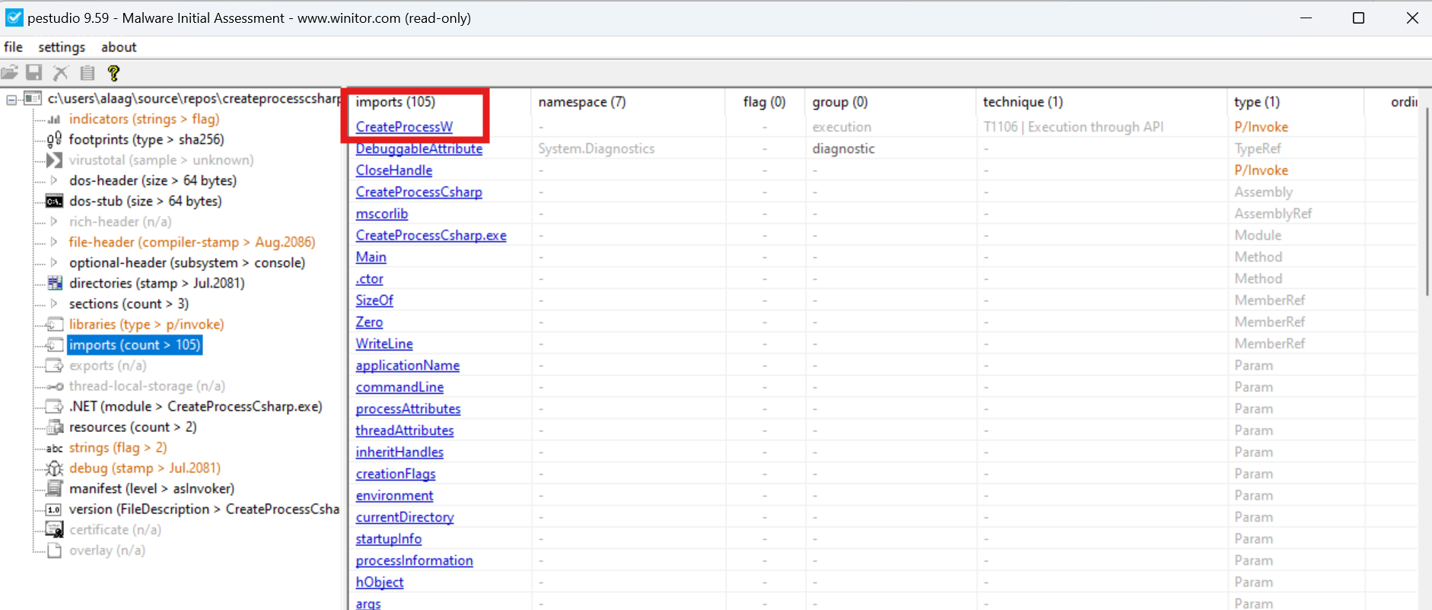The image size is (1432, 610).
Task: Collapse the root file tree node
Action: pyautogui.click(x=12, y=99)
